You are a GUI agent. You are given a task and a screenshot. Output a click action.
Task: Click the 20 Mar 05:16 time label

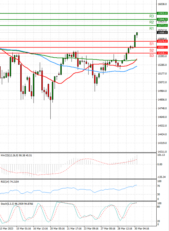click(x=57, y=229)
